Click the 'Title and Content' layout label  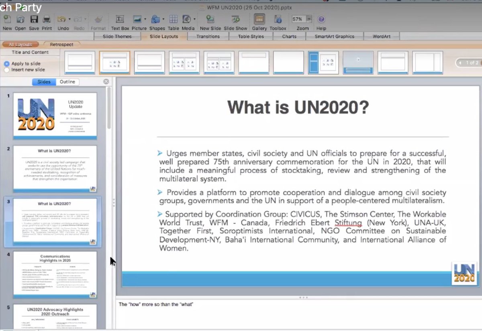click(30, 52)
